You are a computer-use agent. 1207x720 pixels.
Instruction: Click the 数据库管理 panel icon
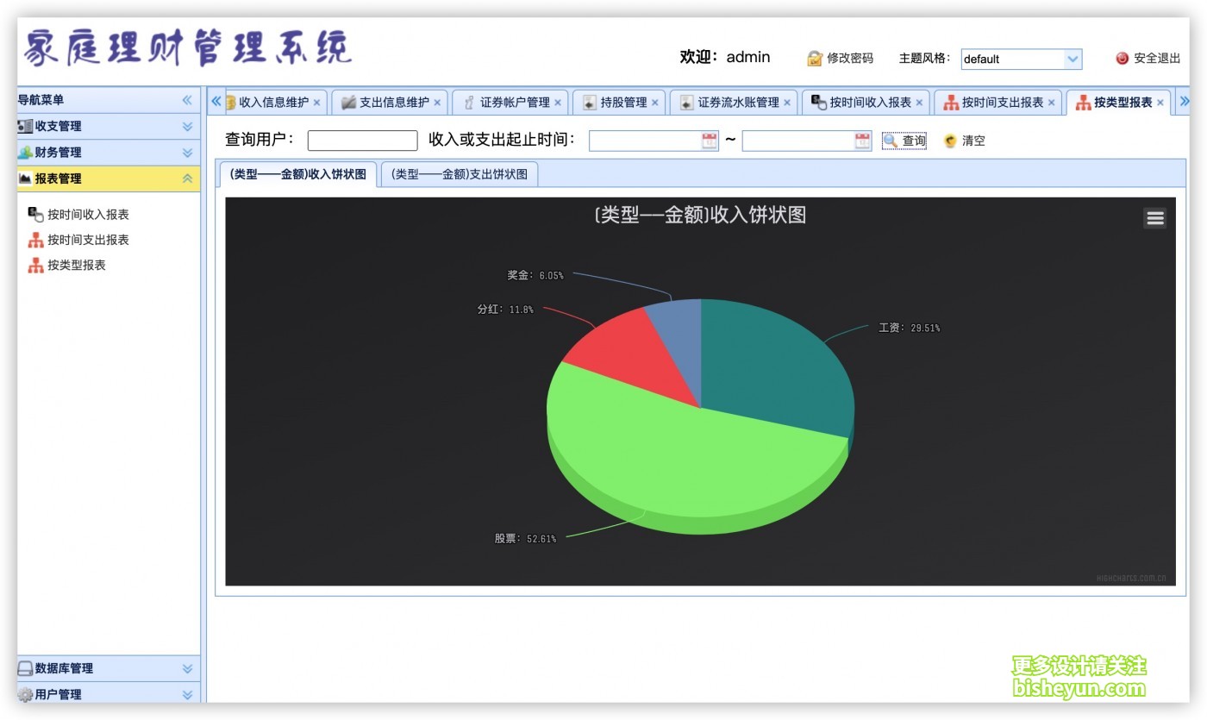25,668
